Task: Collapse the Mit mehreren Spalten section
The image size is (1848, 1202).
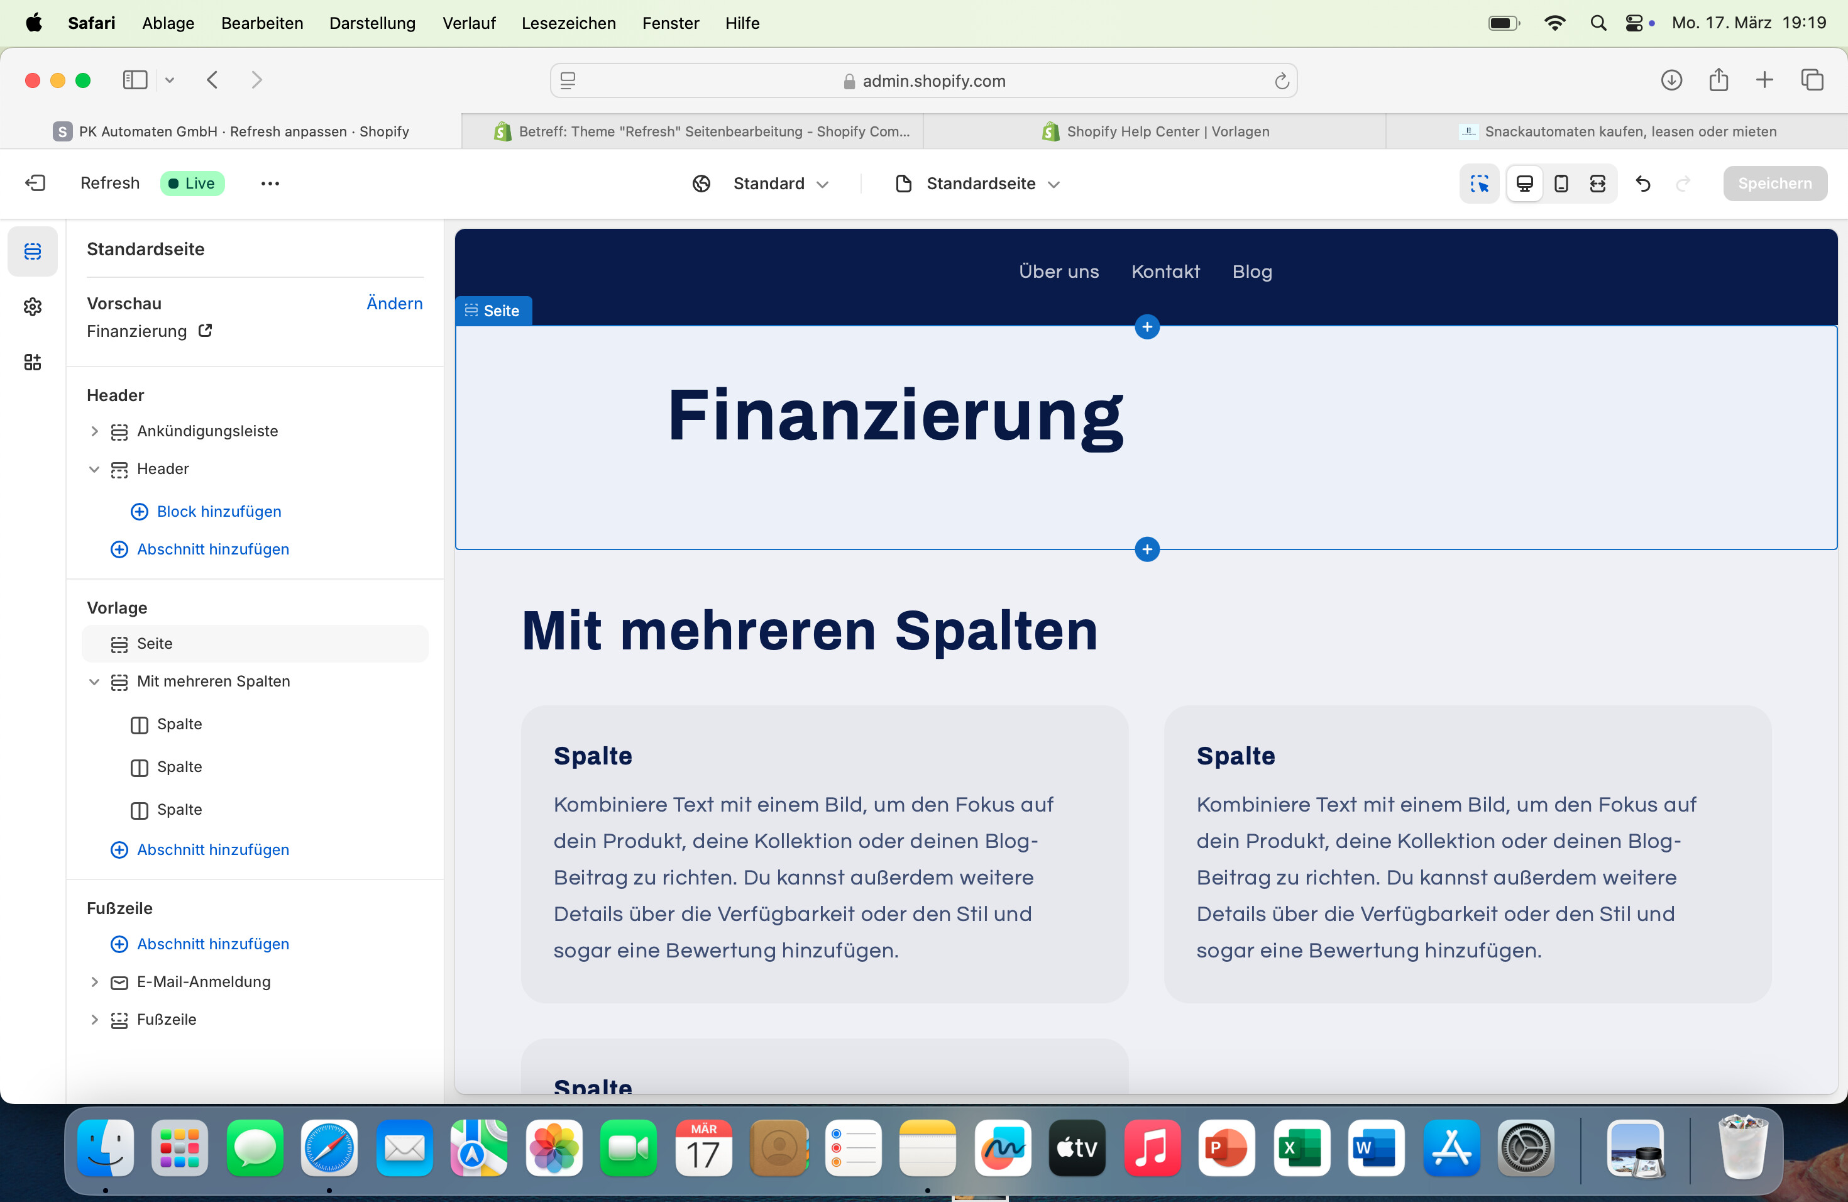Action: [94, 681]
